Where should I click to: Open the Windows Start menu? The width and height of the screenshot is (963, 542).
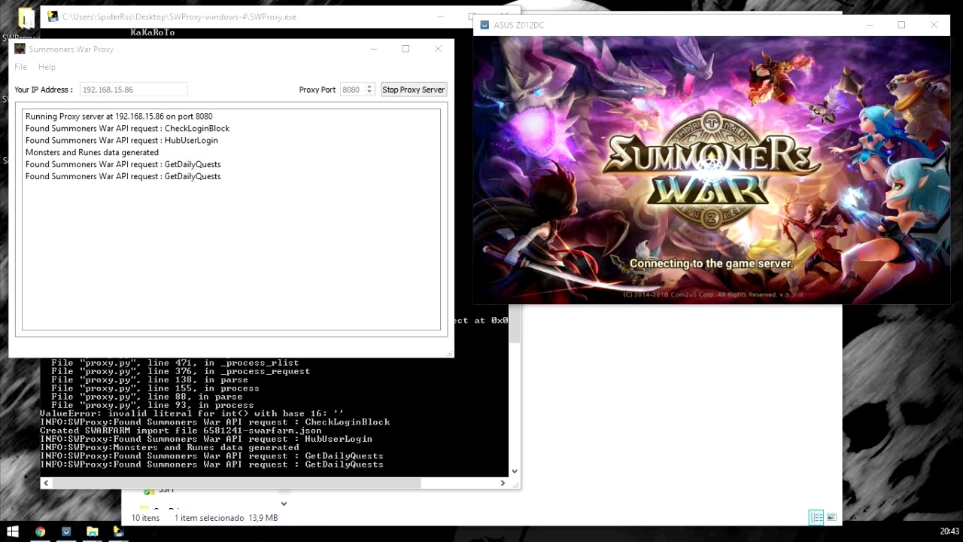(13, 531)
